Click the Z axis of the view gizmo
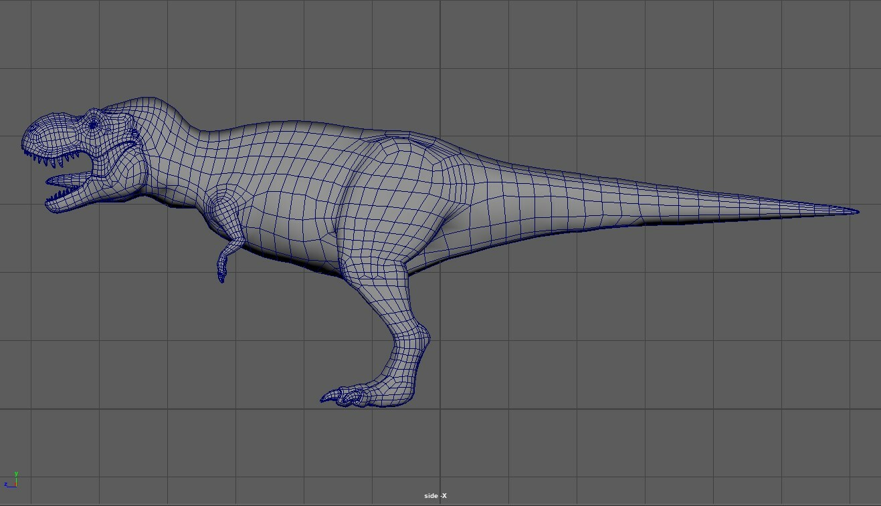Image resolution: width=881 pixels, height=506 pixels. point(11,487)
